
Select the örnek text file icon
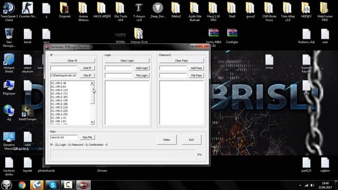269,62
